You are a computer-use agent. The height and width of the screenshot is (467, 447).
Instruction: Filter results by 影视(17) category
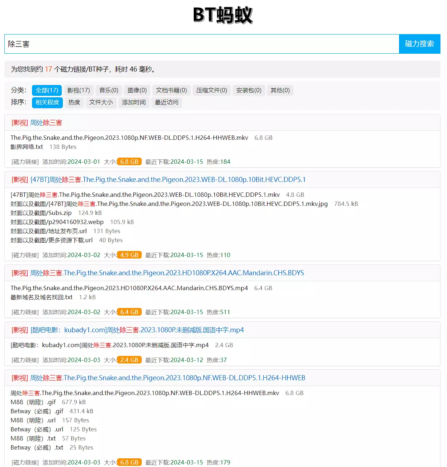[78, 90]
